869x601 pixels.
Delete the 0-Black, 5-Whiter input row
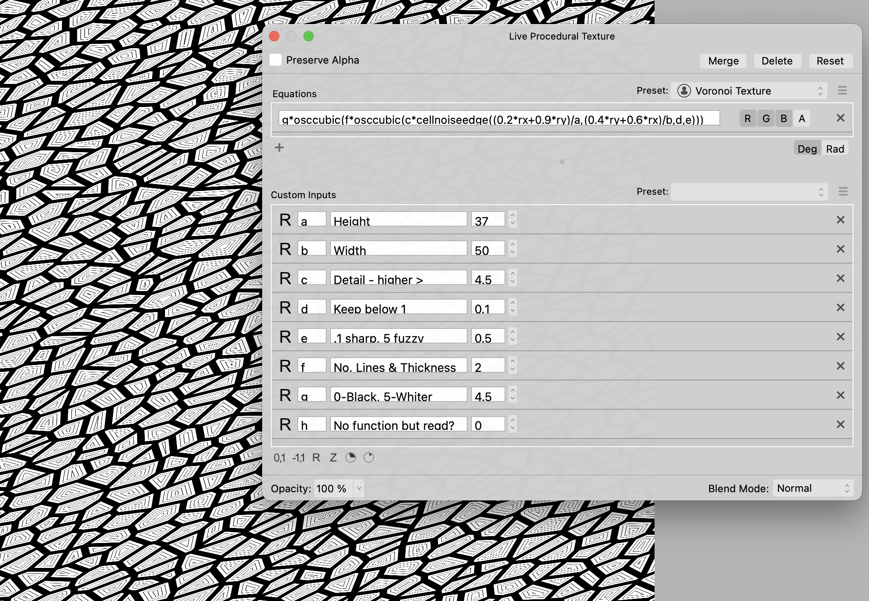[841, 395]
